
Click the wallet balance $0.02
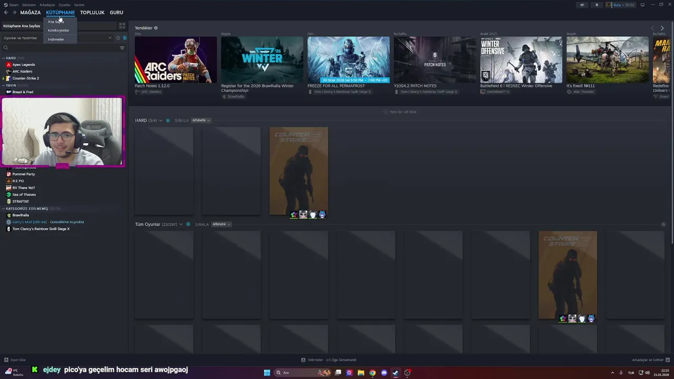click(630, 5)
